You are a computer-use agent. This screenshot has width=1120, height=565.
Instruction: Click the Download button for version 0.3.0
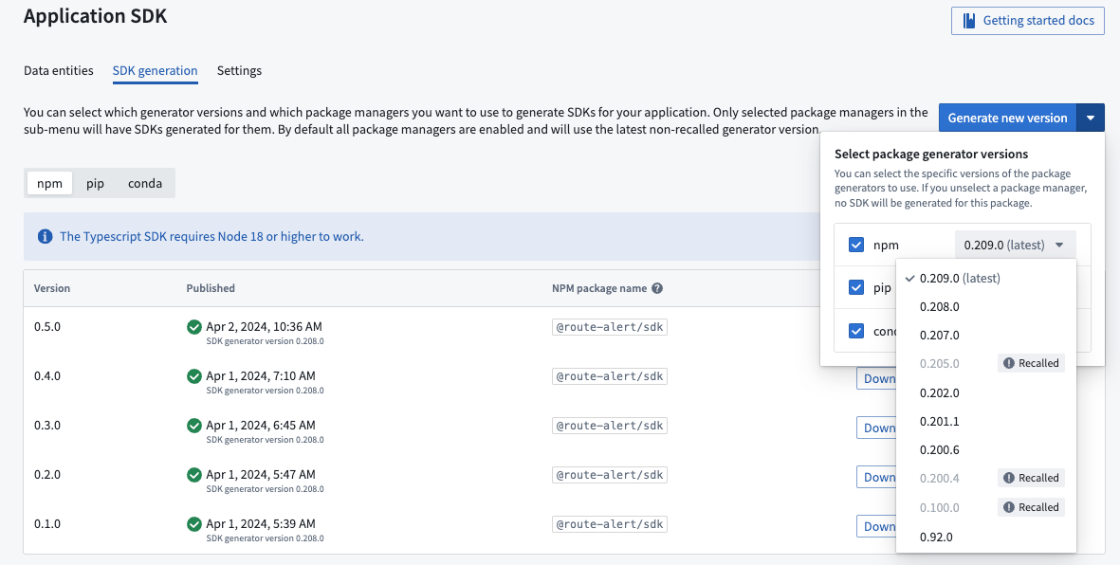876,428
